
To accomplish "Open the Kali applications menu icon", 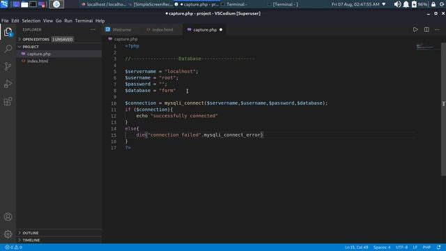I will click(4, 4).
